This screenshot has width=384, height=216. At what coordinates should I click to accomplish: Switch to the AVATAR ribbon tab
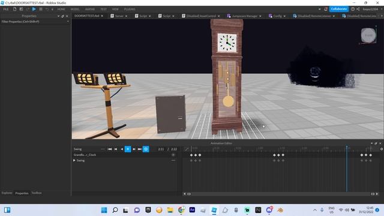90,10
